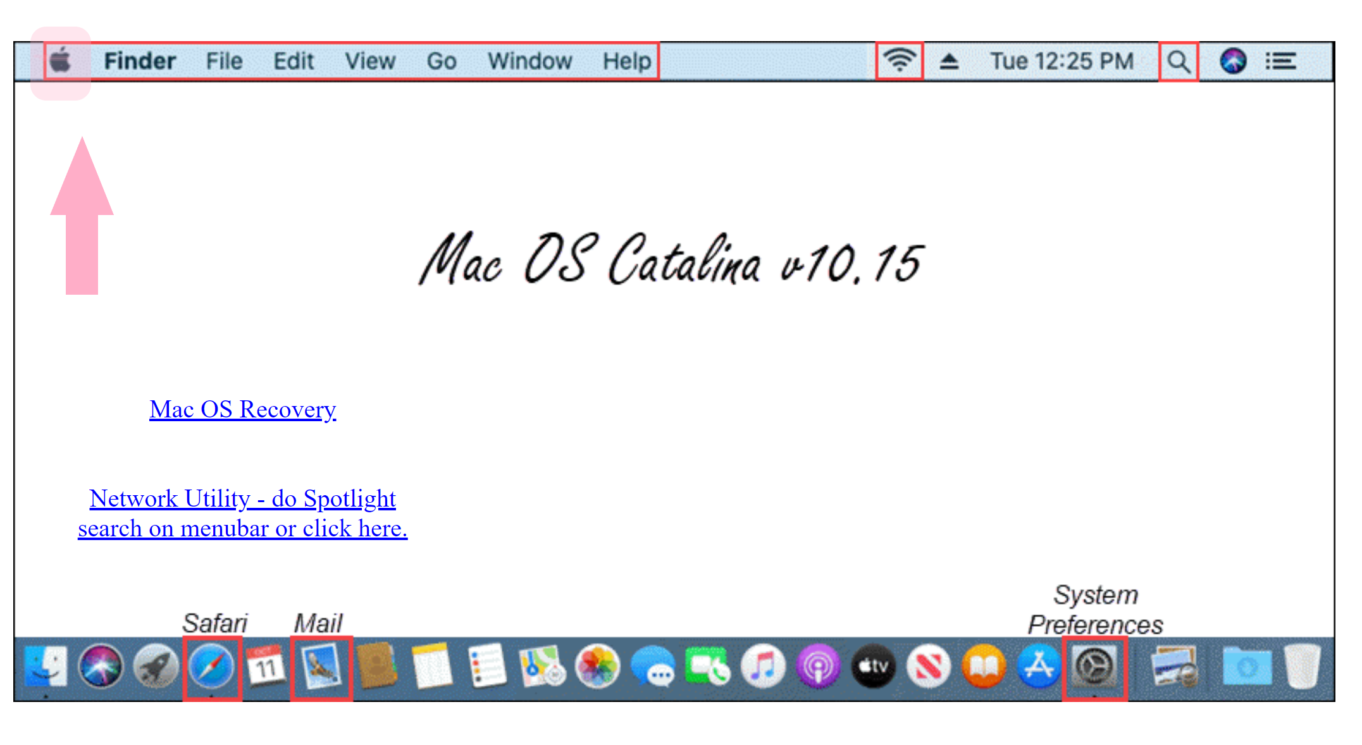Open Maps in the Dock
1362x745 pixels.
[x=542, y=667]
